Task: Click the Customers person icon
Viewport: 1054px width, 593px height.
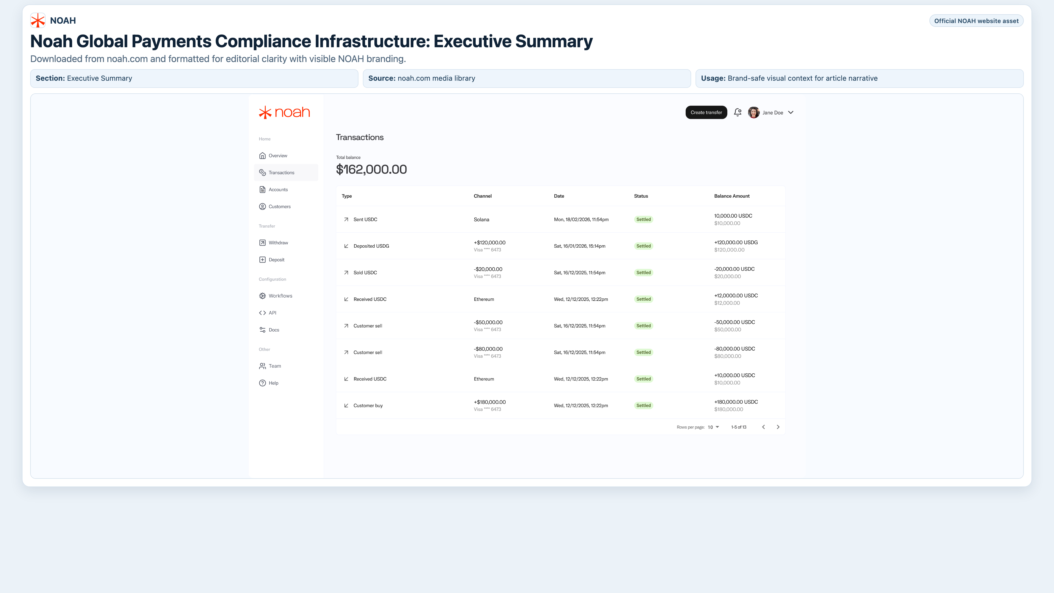Action: click(x=262, y=207)
